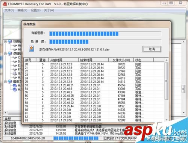Image resolution: width=188 pixels, height=143 pixels.
Task: Sort by 开始时间 column header
Action: click(x=64, y=60)
